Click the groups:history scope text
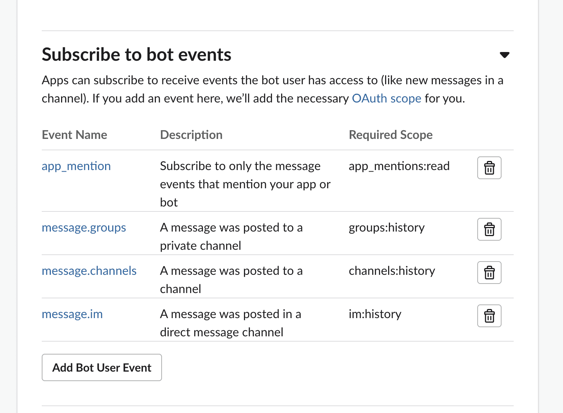563x413 pixels. pos(387,228)
